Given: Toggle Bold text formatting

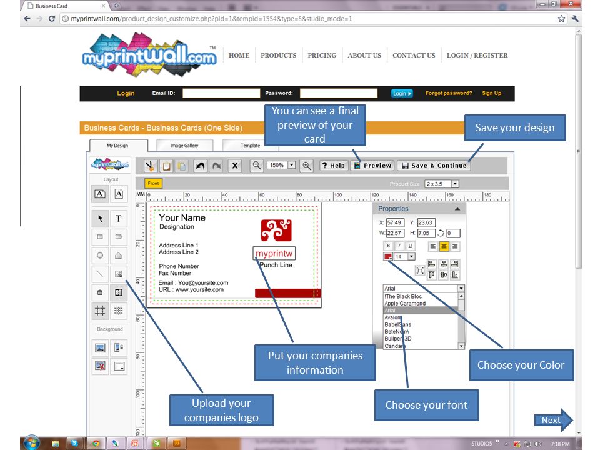Looking at the screenshot, I should tap(388, 246).
